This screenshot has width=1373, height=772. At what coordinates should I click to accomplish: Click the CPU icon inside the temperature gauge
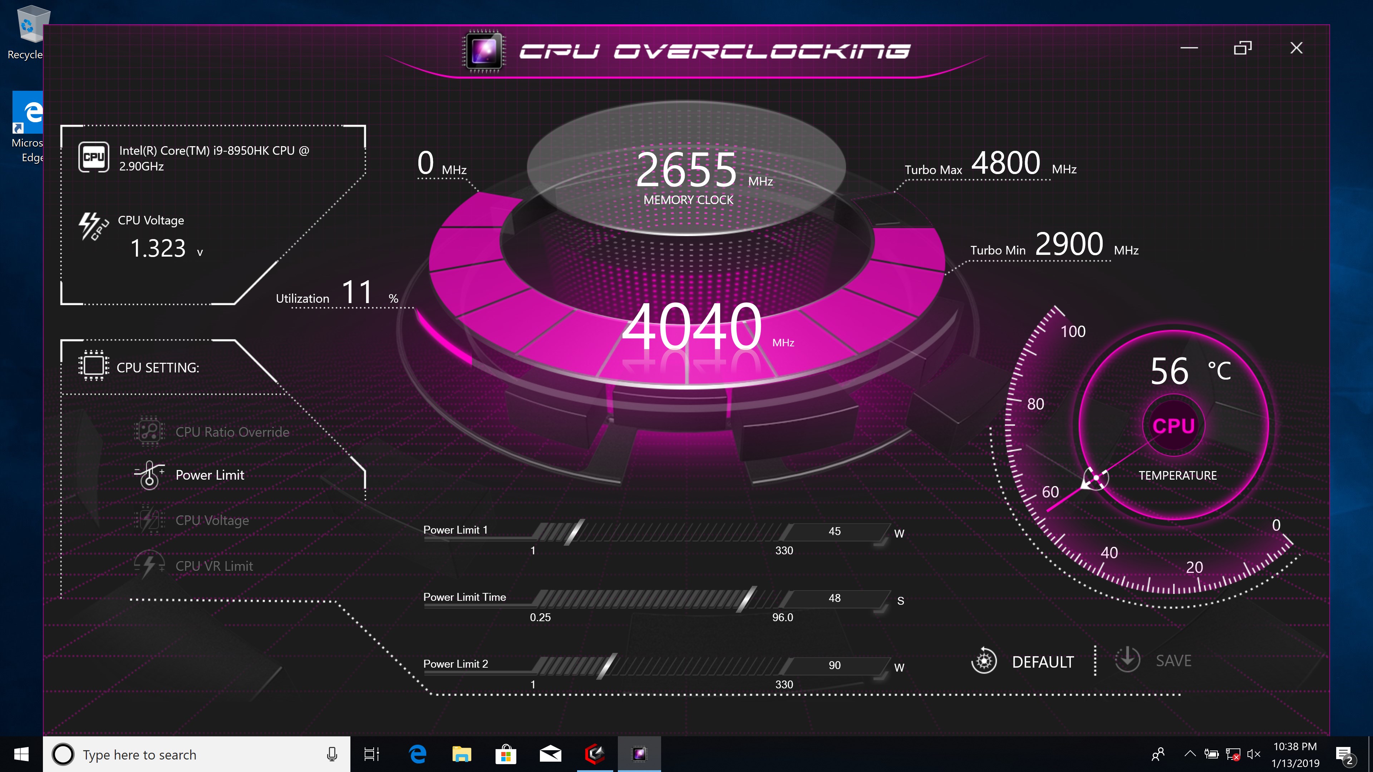point(1173,425)
